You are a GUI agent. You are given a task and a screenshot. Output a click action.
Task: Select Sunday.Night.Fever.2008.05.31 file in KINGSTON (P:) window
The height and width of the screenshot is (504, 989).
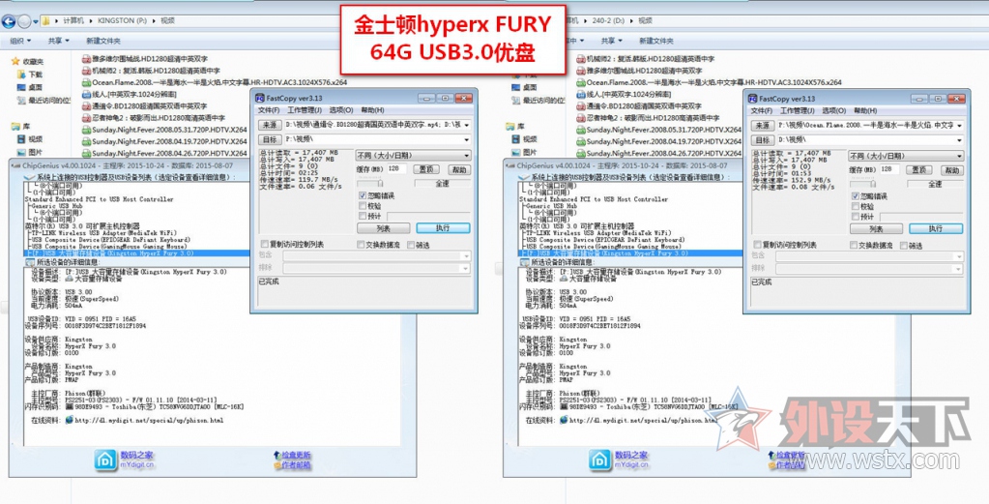pos(164,130)
